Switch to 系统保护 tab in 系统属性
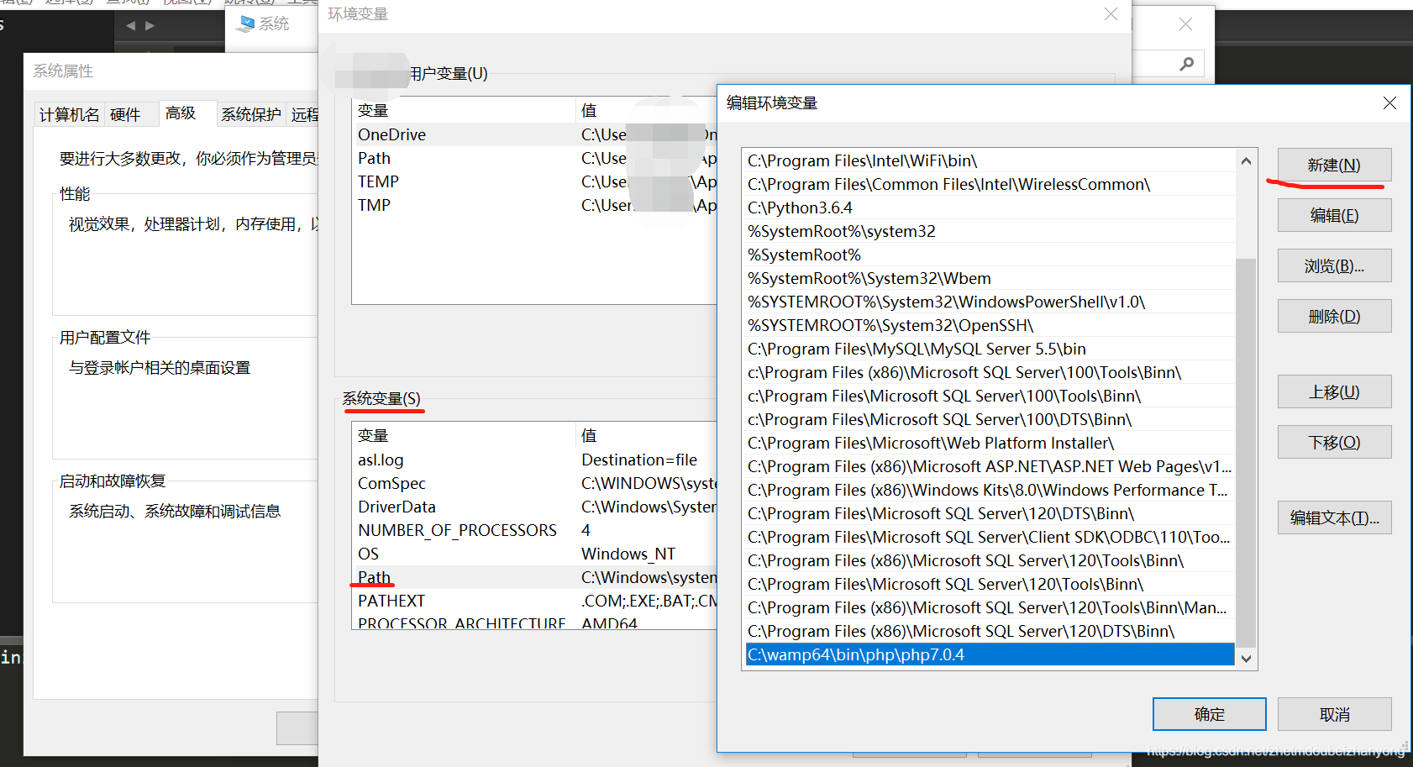The image size is (1413, 767). point(250,114)
